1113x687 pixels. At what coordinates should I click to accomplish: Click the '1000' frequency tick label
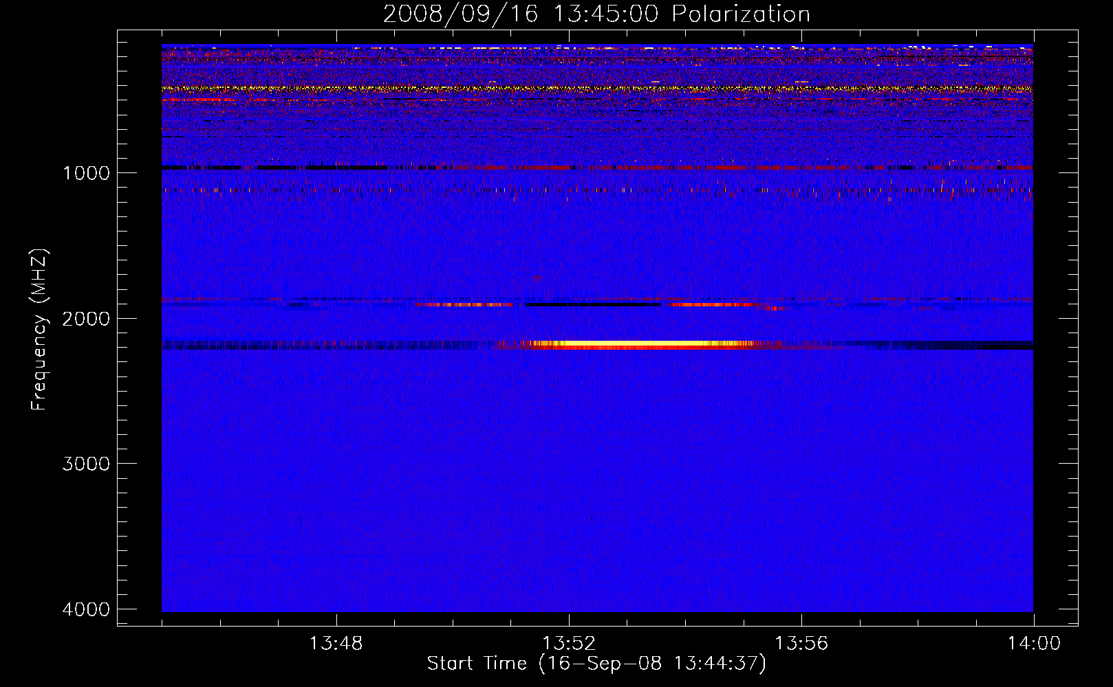coord(87,172)
